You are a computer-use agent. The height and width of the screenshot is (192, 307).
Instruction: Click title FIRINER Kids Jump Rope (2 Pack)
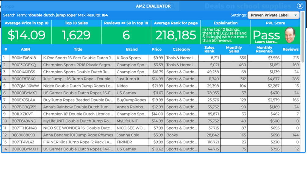[x=77, y=142]
